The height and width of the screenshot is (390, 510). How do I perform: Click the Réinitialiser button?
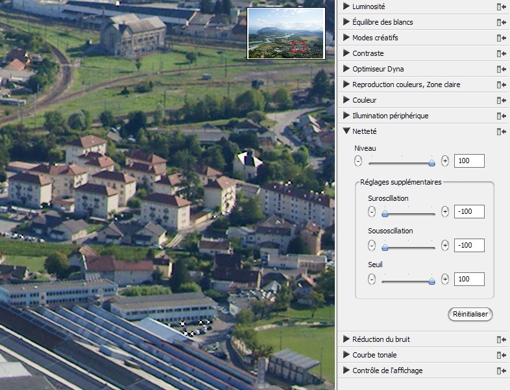(470, 314)
